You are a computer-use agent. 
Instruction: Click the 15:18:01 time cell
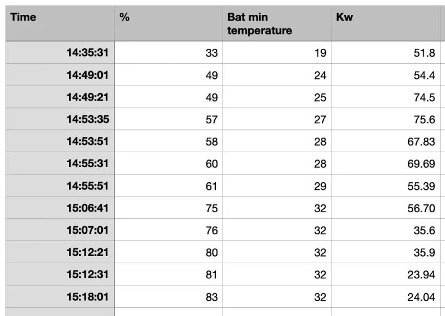[x=87, y=297]
